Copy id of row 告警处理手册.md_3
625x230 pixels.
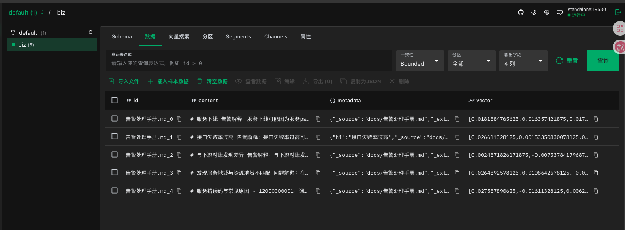click(179, 173)
